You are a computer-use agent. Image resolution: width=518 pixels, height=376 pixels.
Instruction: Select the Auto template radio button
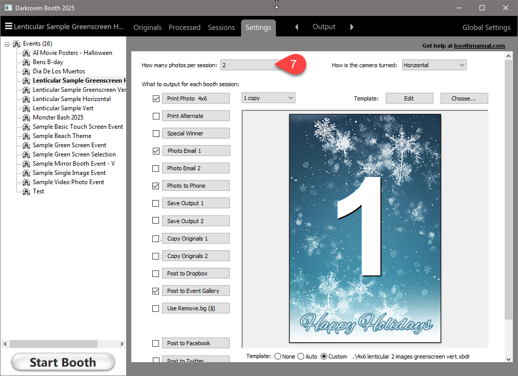pyautogui.click(x=300, y=357)
